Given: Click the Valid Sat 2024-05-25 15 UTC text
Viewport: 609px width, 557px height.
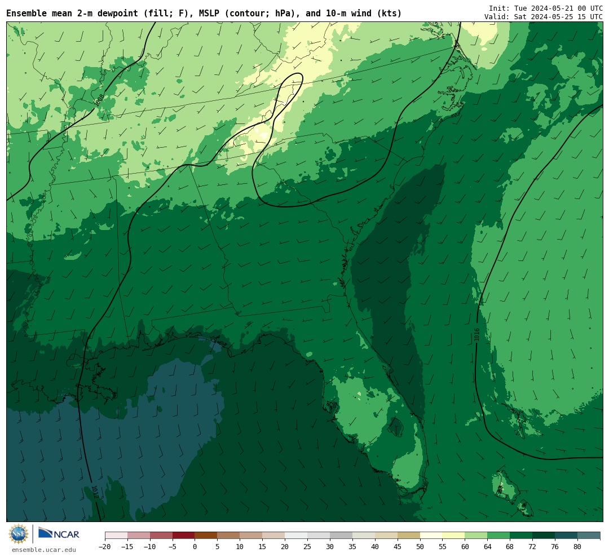Looking at the screenshot, I should point(544,17).
